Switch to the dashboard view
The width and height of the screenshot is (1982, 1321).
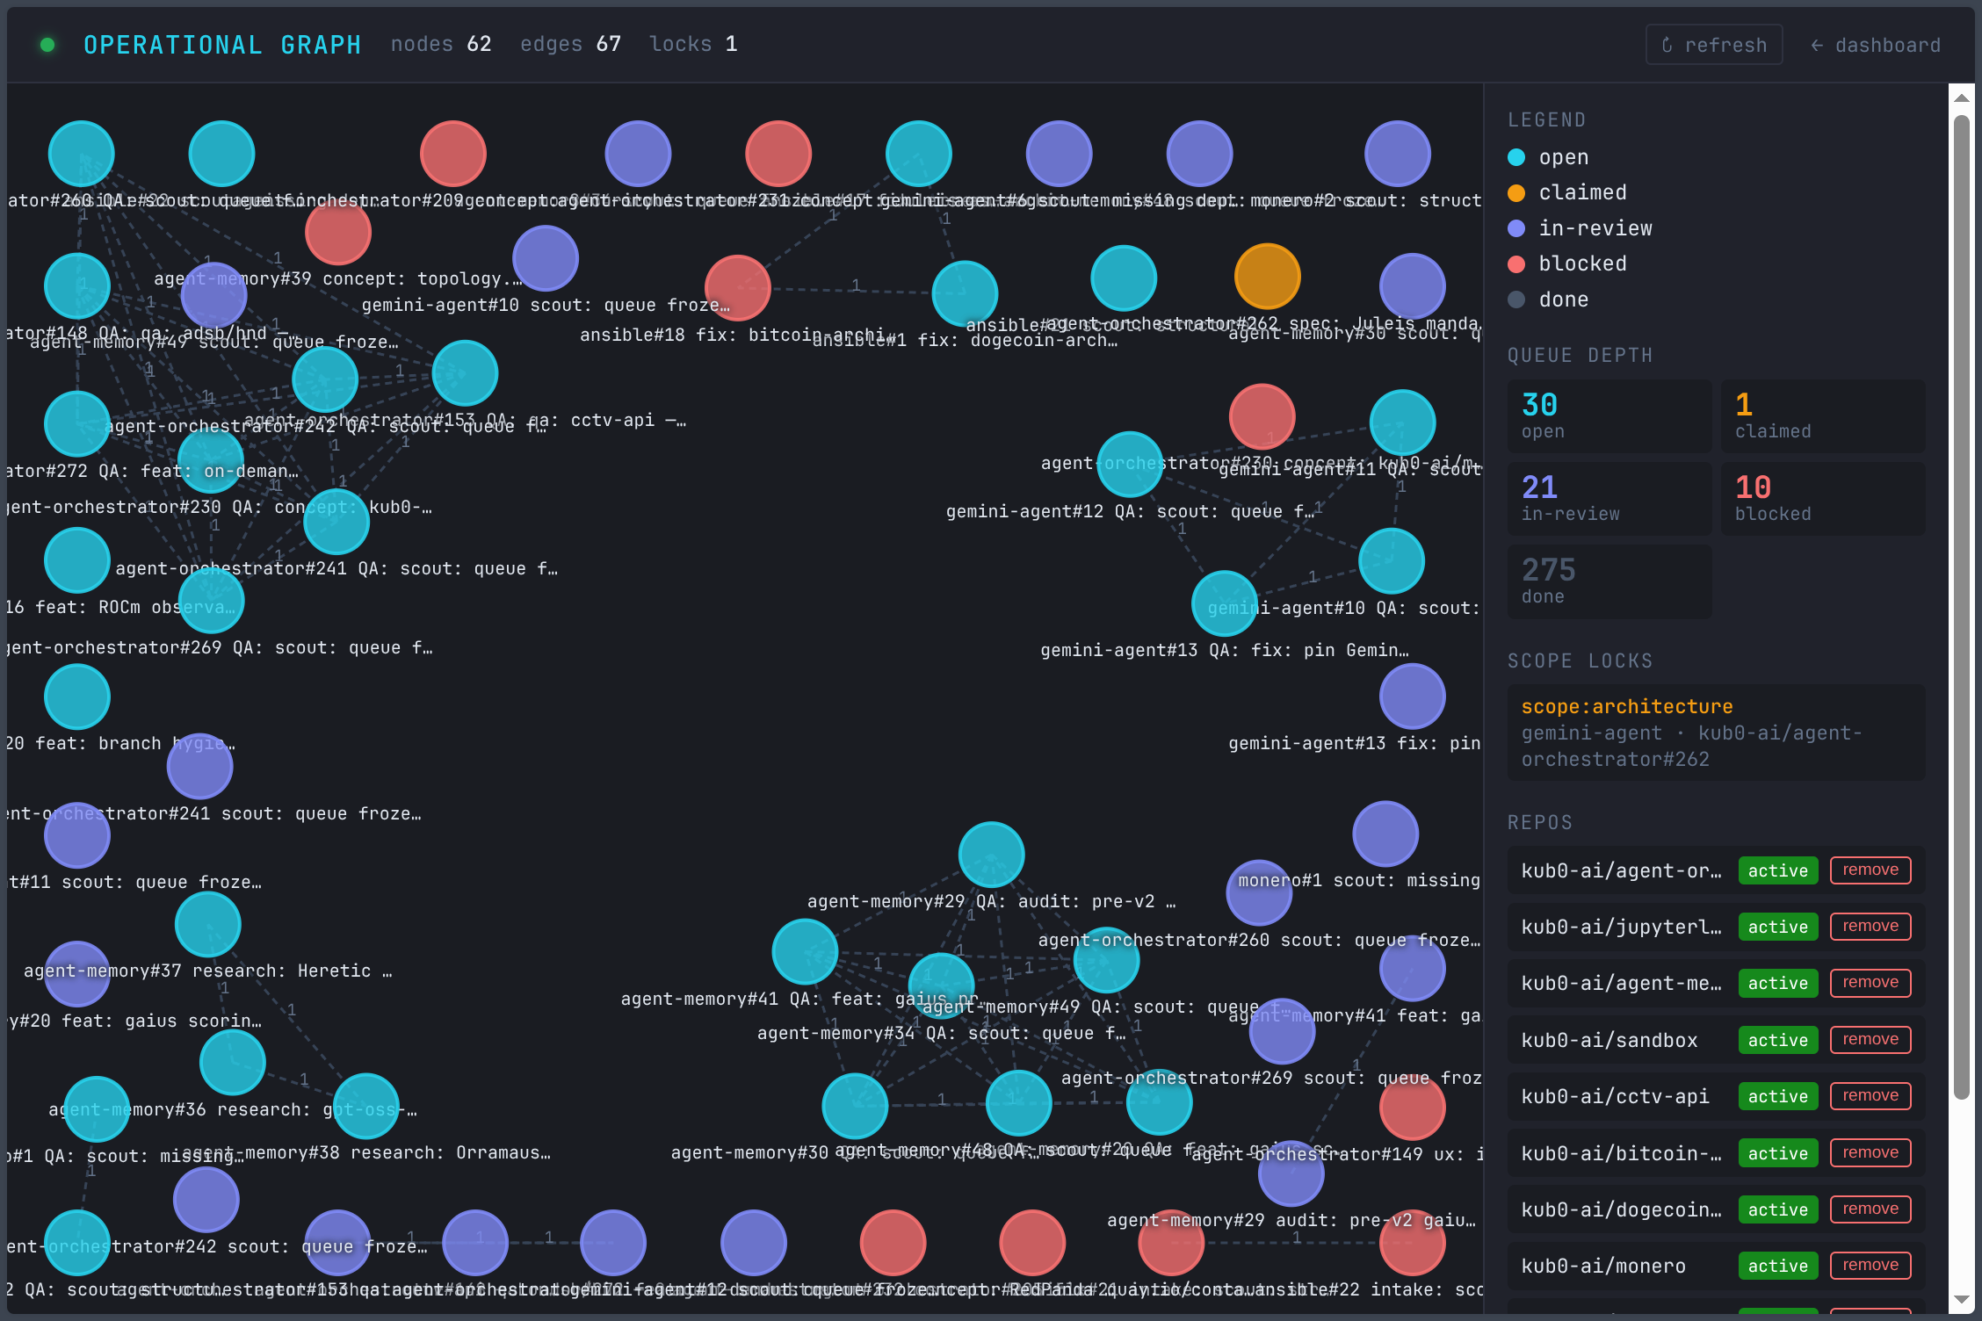(x=1888, y=45)
